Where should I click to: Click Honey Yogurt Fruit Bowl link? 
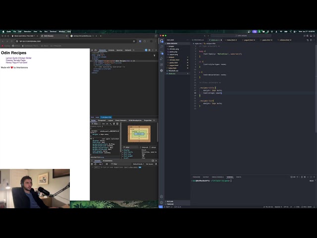tap(16, 62)
